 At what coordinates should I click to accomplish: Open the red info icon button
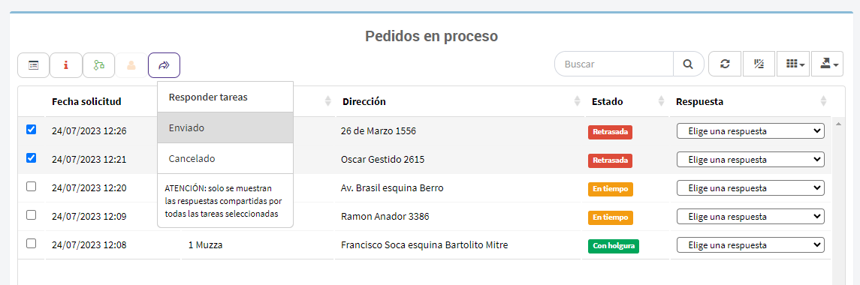66,65
